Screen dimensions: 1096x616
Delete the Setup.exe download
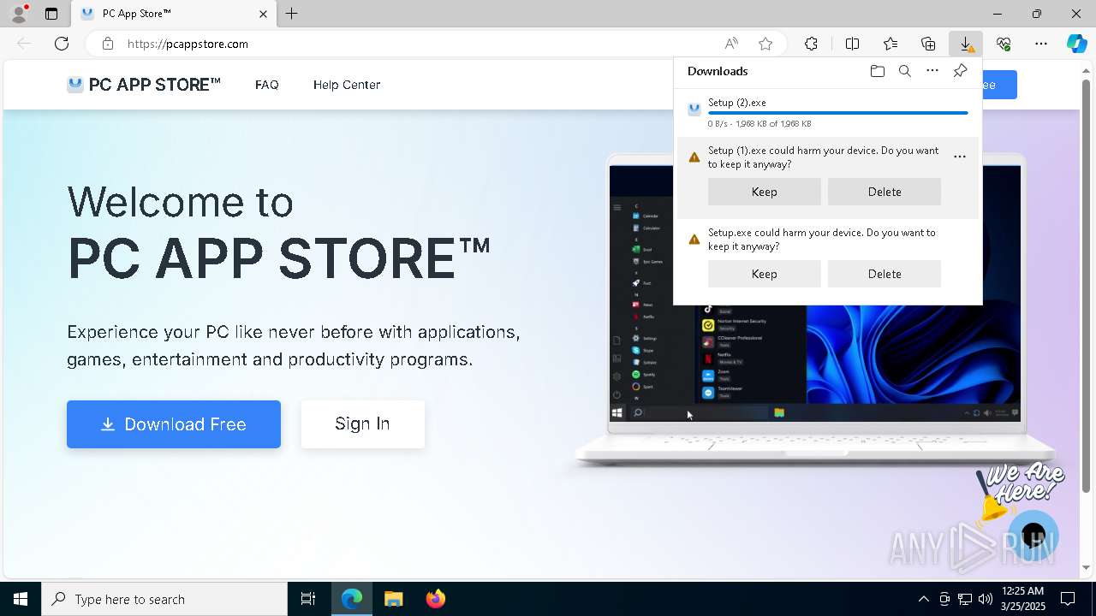(x=885, y=274)
